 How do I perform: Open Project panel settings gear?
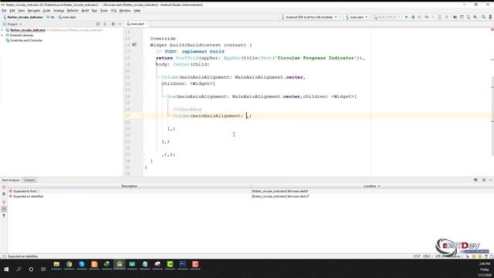(113, 24)
